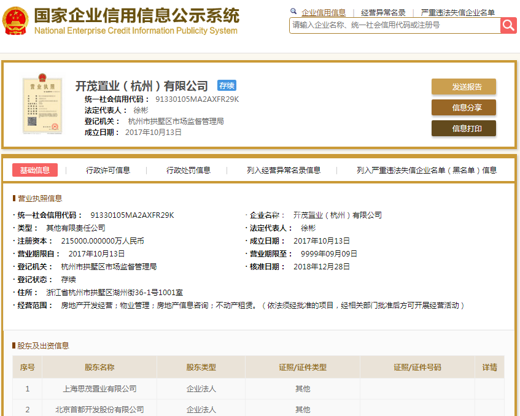Click the 股东名称 column header
This screenshot has height=416, width=520.
click(x=99, y=367)
